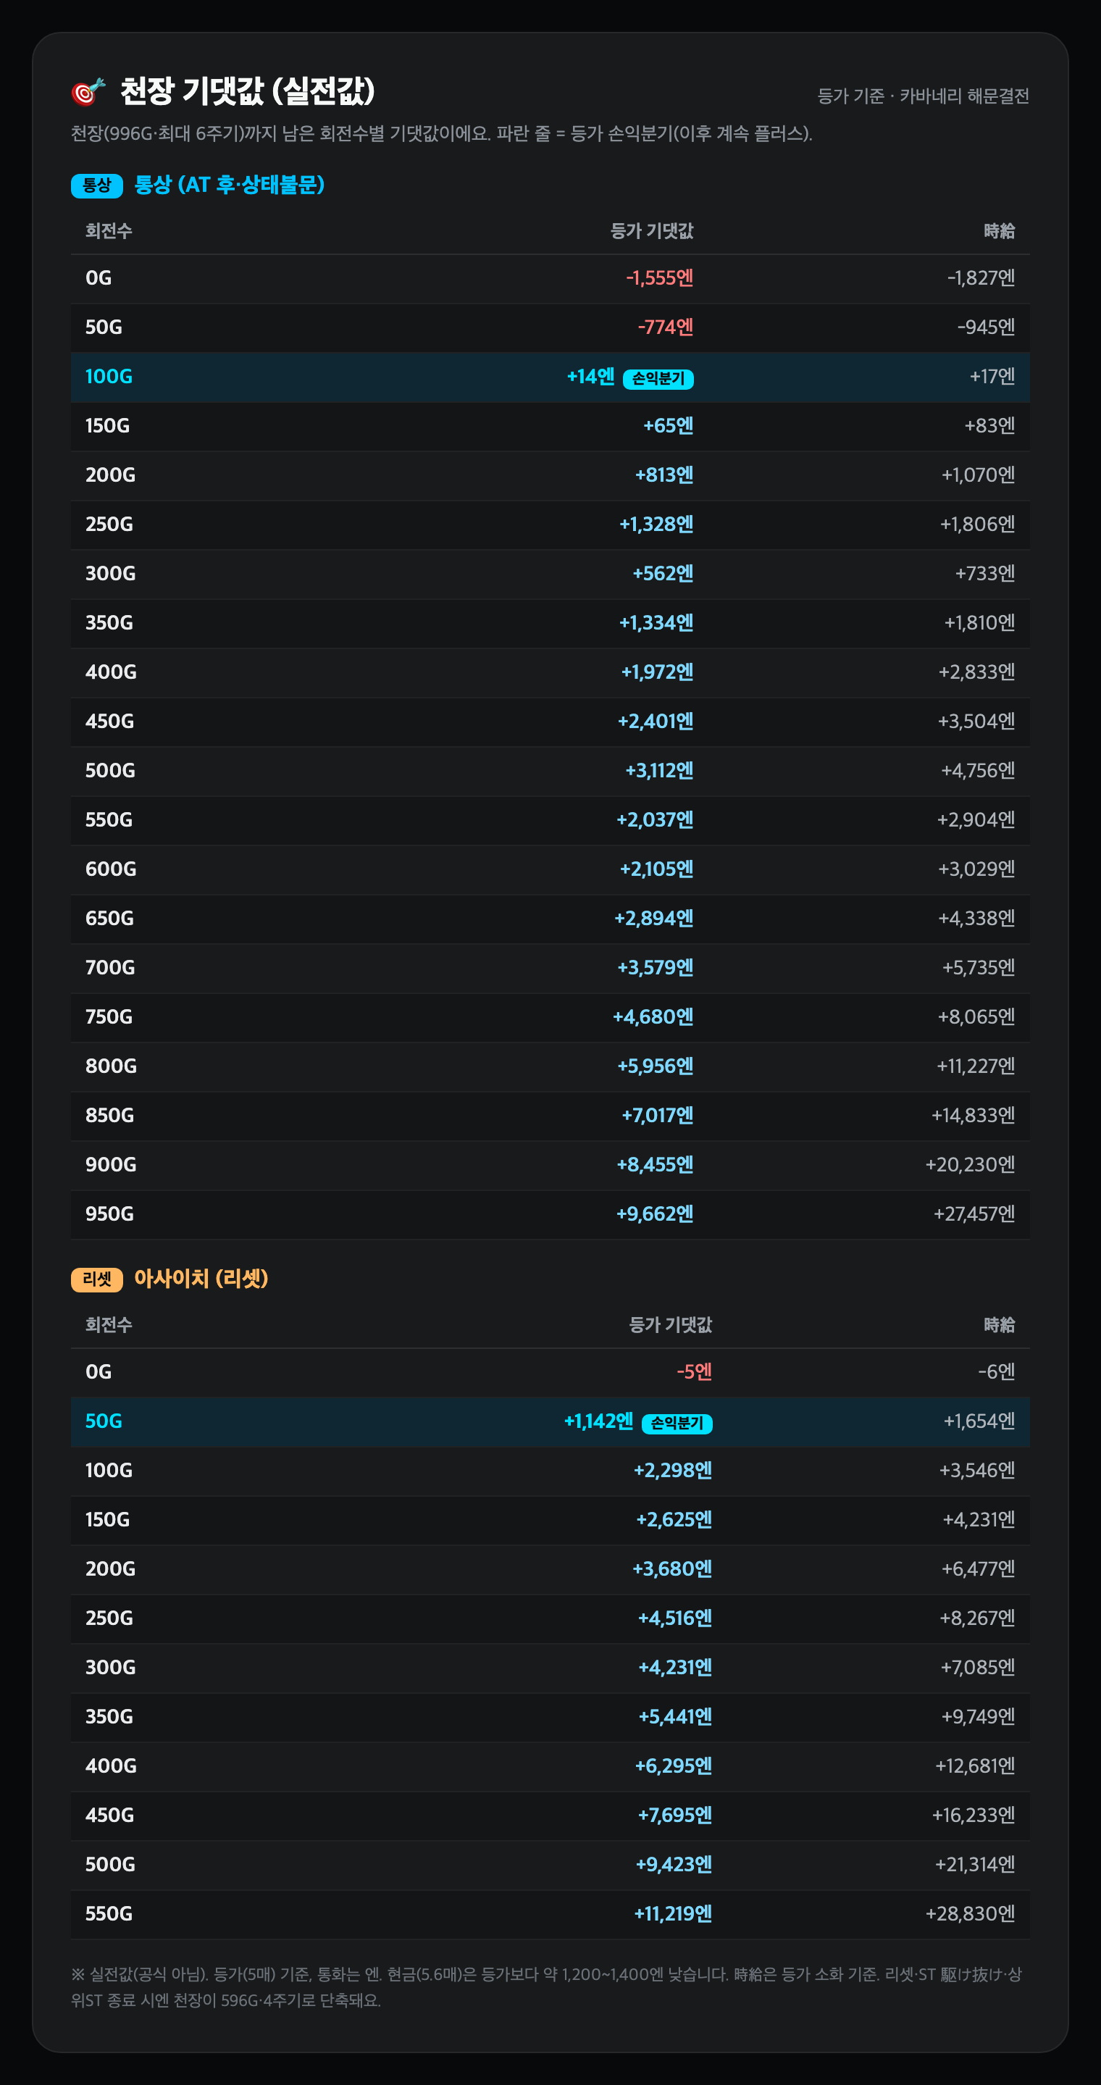Select the 손익분기 badge in the +1,142엔 row
Image resolution: width=1101 pixels, height=2085 pixels.
(x=677, y=1423)
